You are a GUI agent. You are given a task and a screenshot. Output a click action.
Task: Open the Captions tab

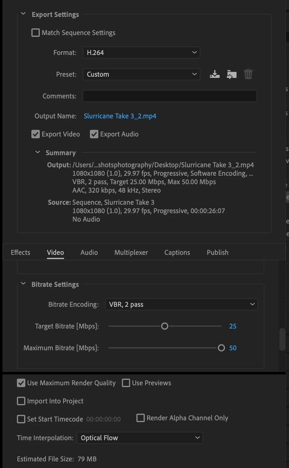tap(177, 252)
